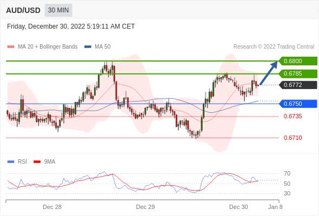Click the RSI legend label
The image size is (319, 216).
(x=22, y=162)
